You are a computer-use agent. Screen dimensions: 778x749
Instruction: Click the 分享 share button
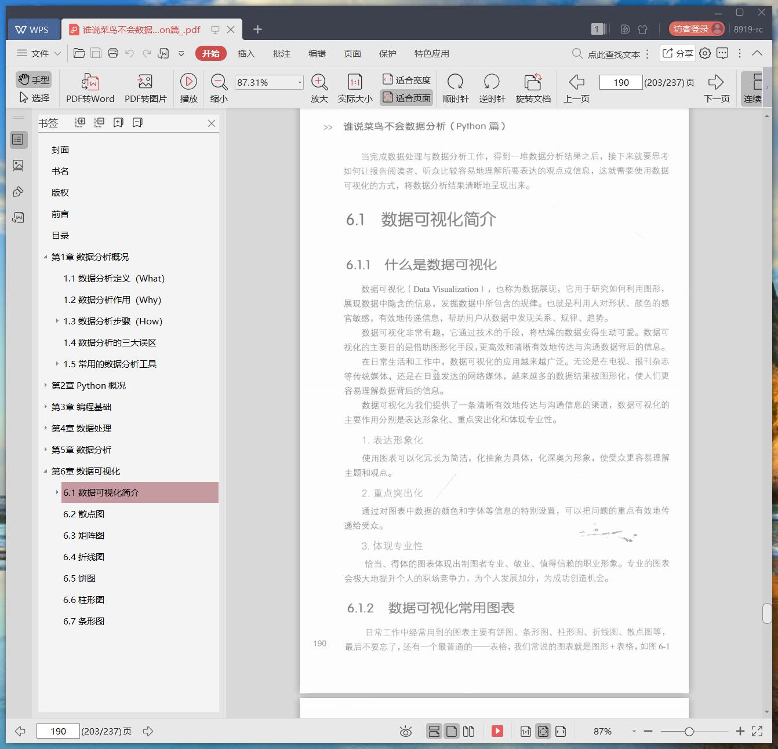click(678, 53)
